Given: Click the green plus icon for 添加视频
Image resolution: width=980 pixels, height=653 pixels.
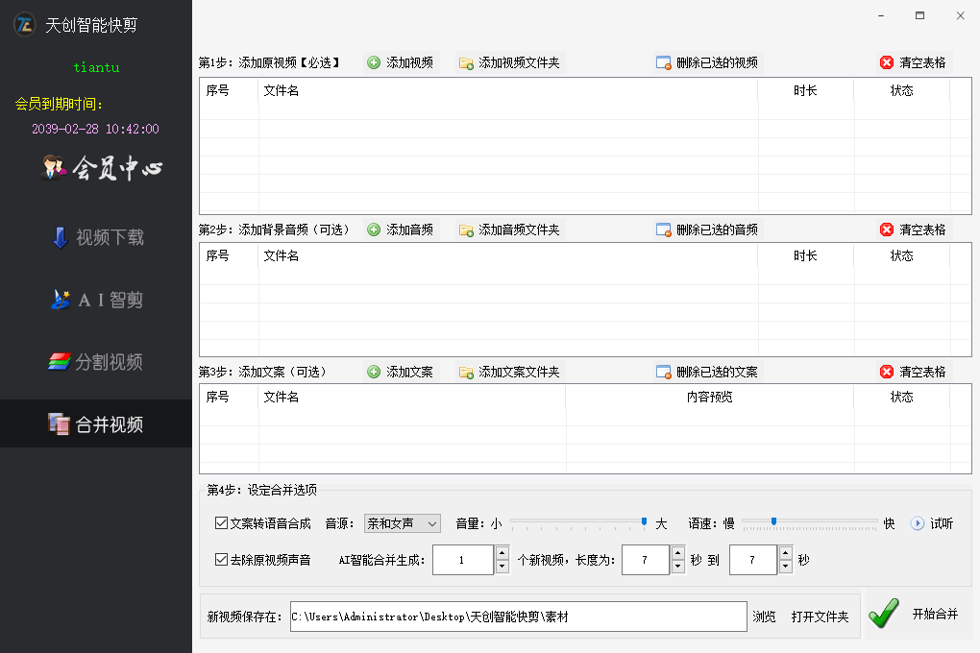Looking at the screenshot, I should 374,62.
